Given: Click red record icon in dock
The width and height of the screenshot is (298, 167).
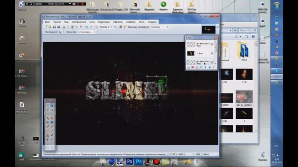Looking at the screenshot, I should [x=156, y=162].
